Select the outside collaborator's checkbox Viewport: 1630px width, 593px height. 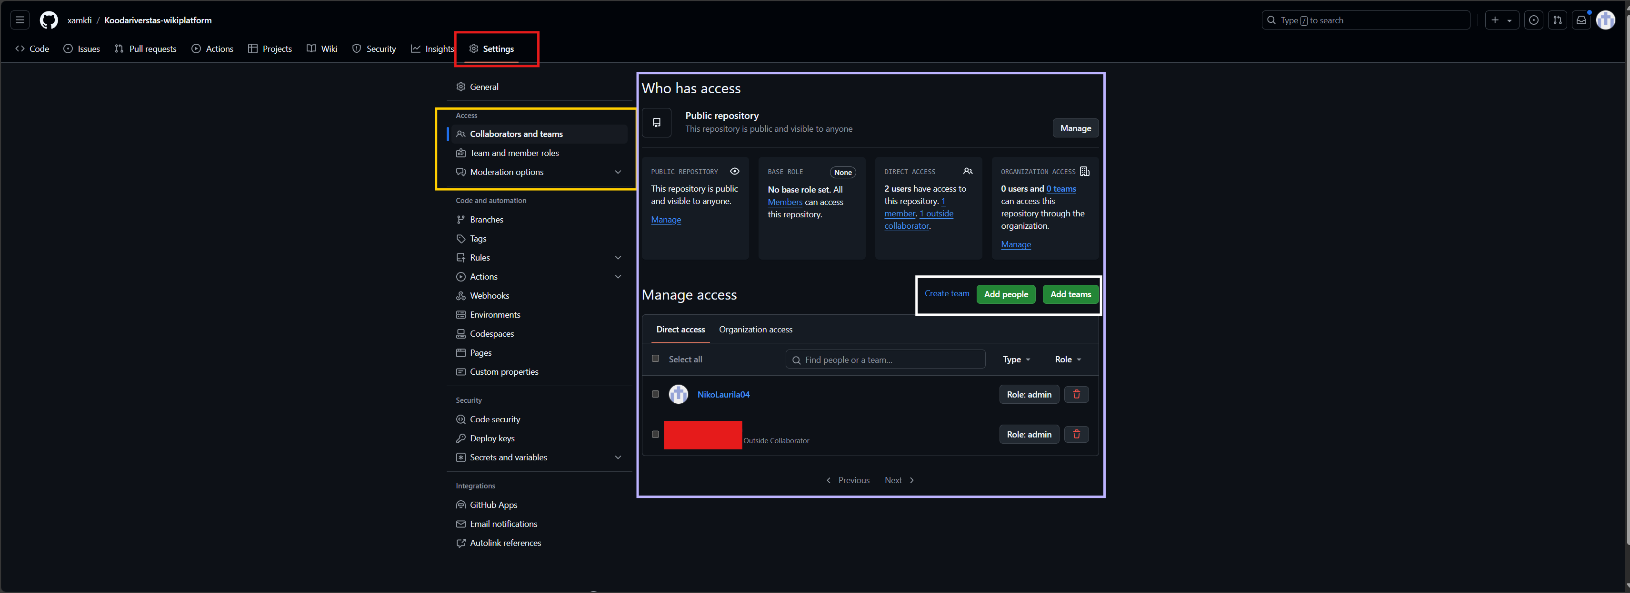(x=656, y=434)
